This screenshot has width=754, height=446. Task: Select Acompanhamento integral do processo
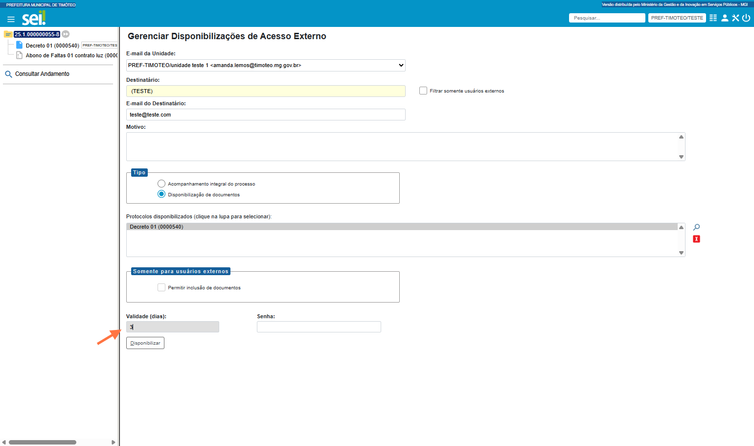161,184
